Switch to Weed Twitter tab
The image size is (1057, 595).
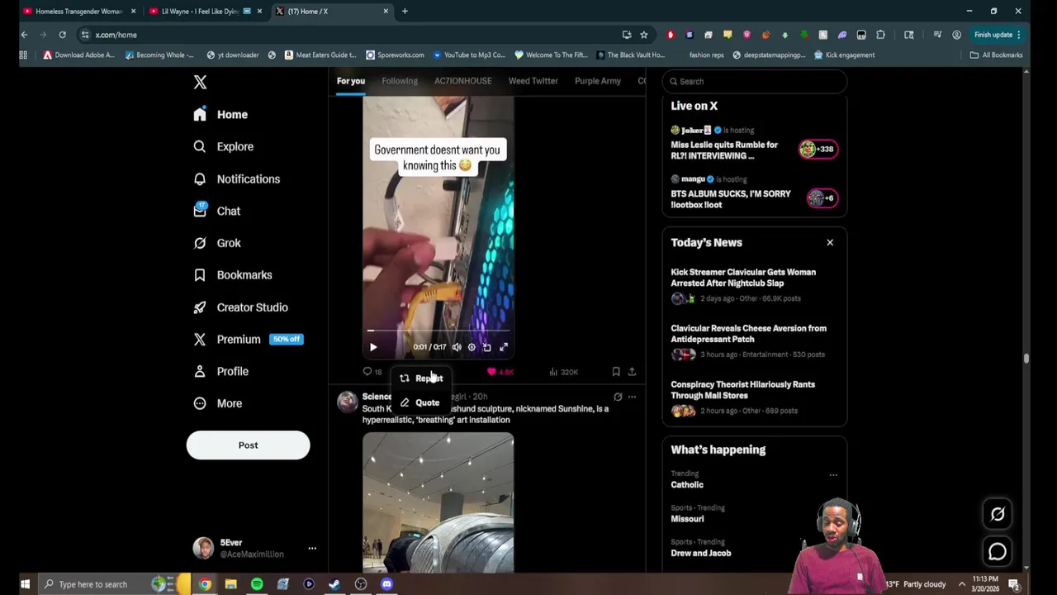click(x=533, y=81)
